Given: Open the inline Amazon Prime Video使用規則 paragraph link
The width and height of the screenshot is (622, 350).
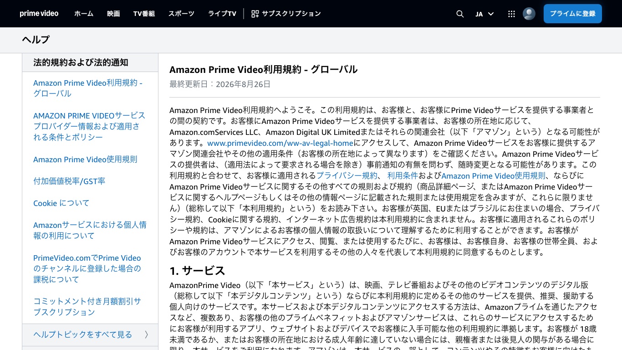Looking at the screenshot, I should [493, 176].
